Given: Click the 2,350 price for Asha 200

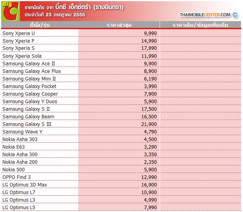Looking at the screenshot, I should coord(150,162).
